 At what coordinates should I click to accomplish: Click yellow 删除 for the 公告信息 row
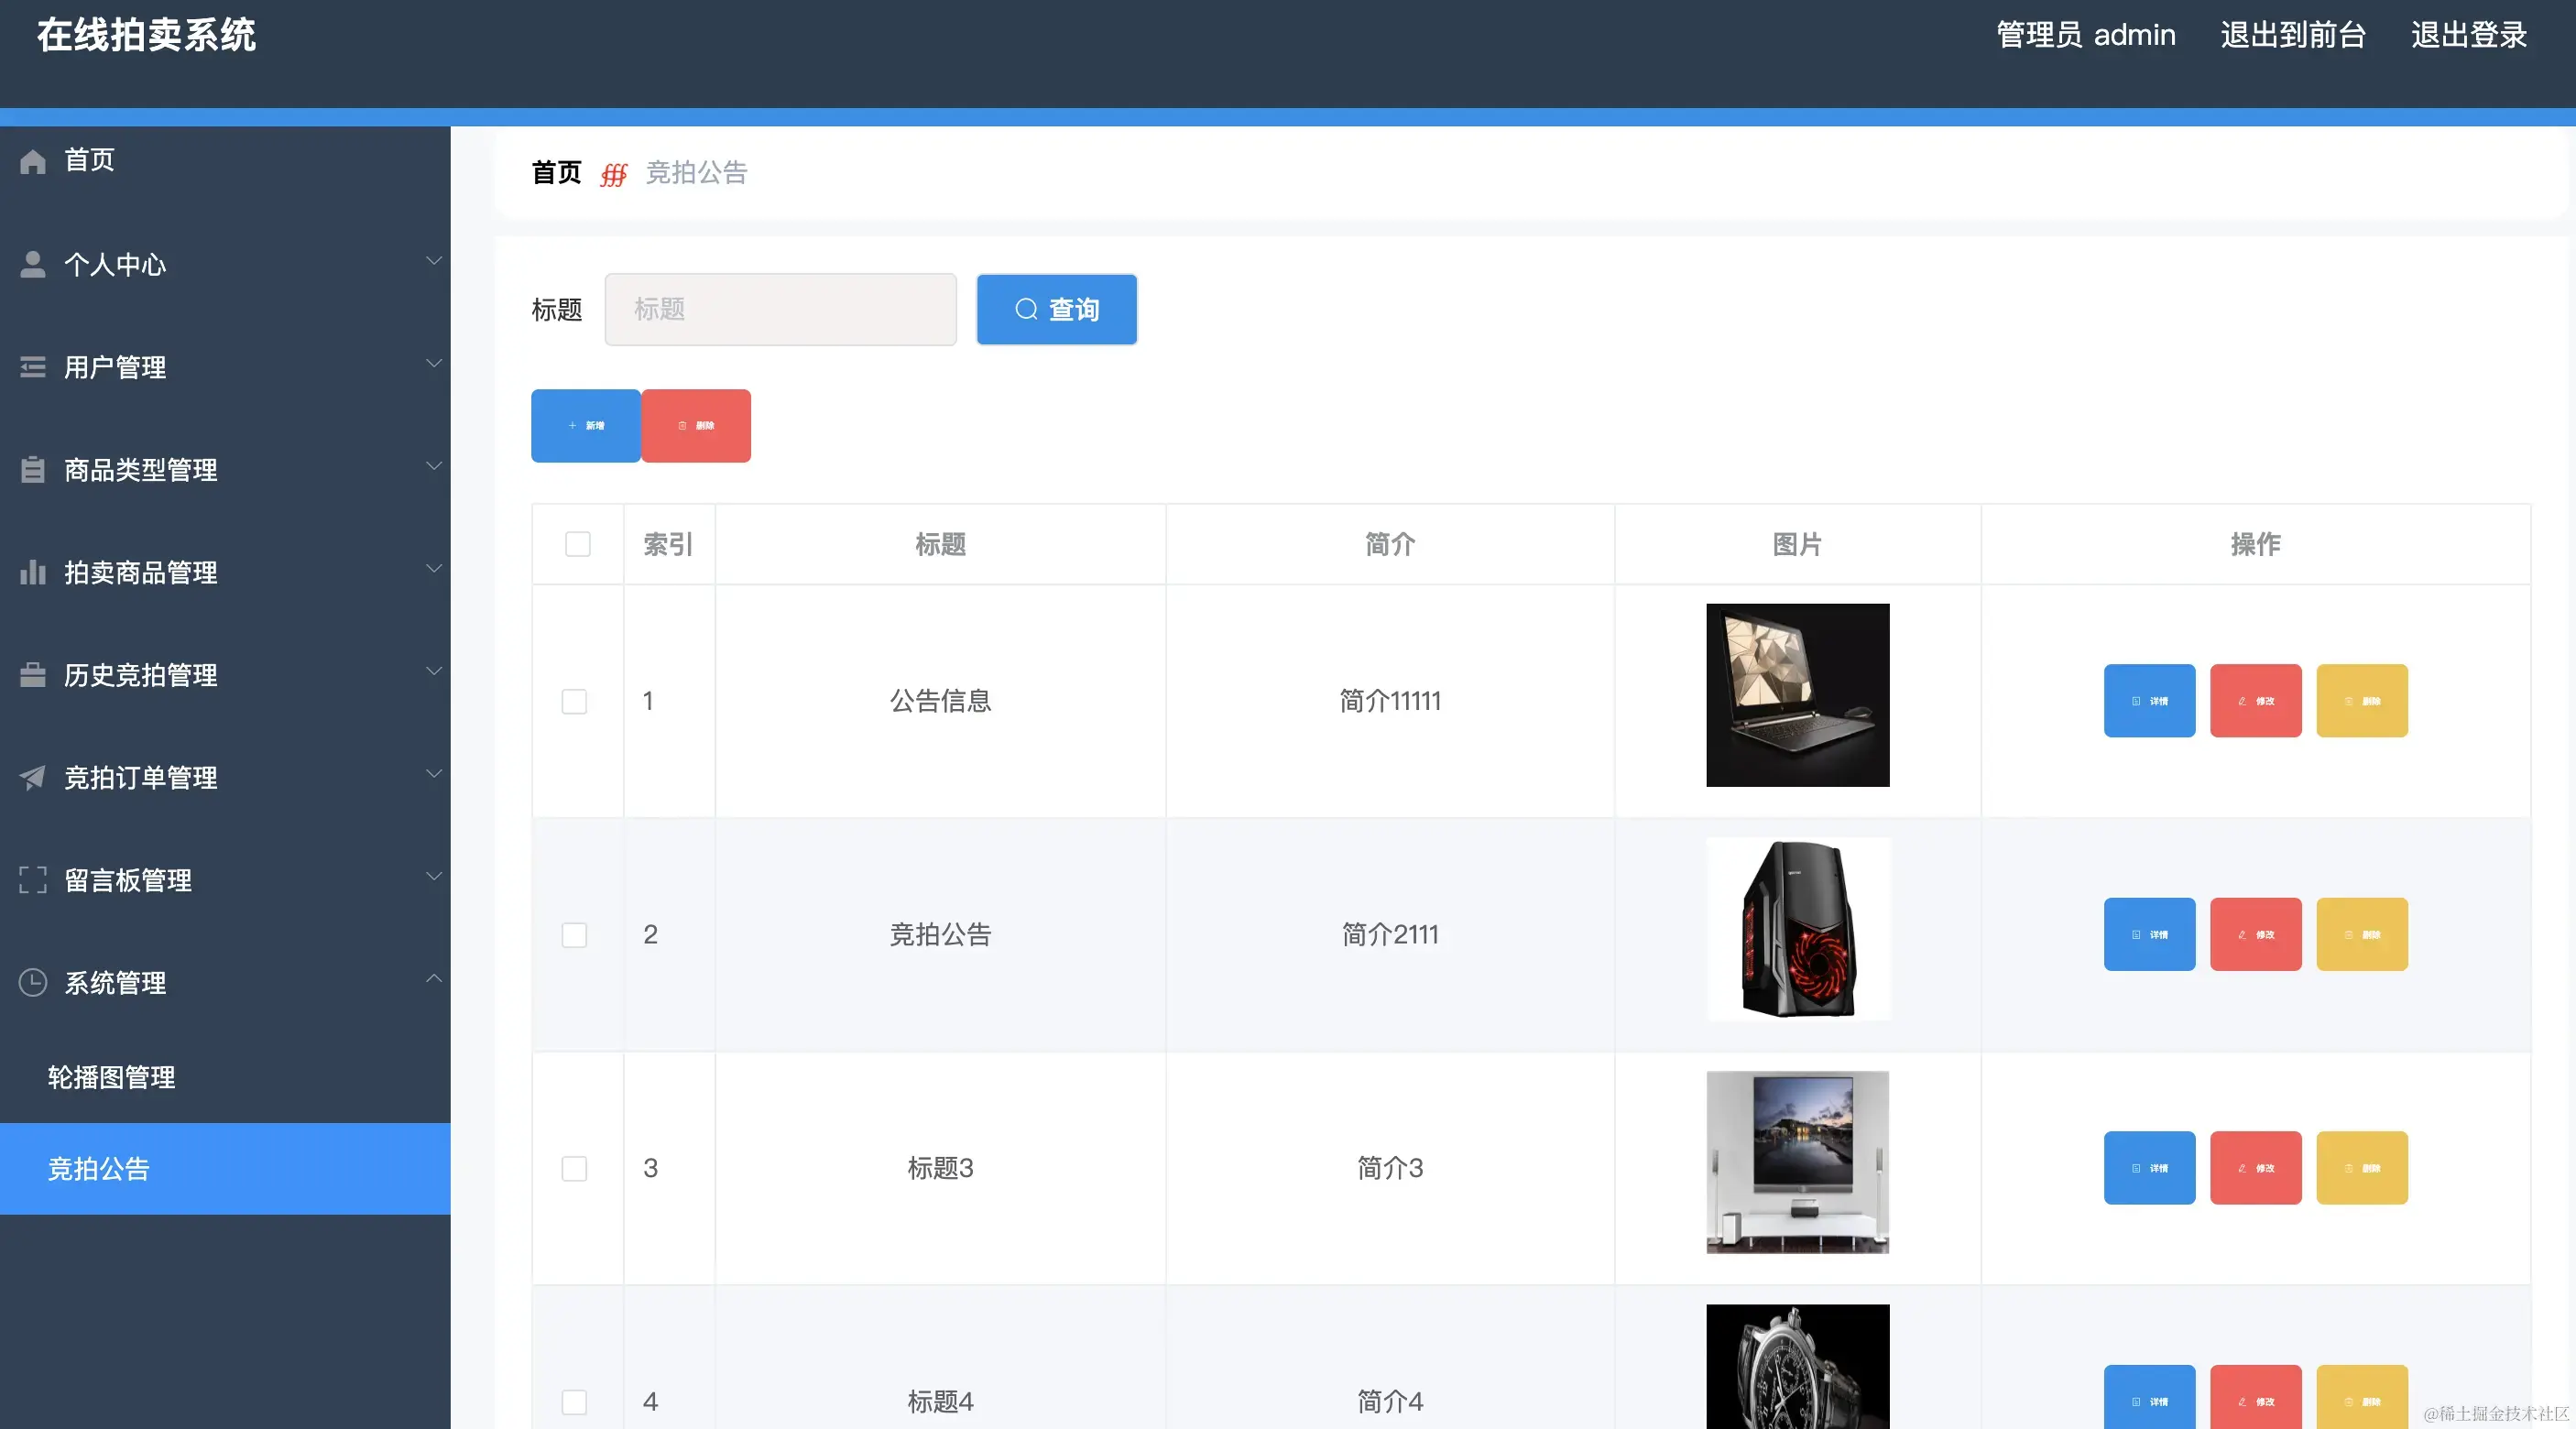click(x=2362, y=701)
